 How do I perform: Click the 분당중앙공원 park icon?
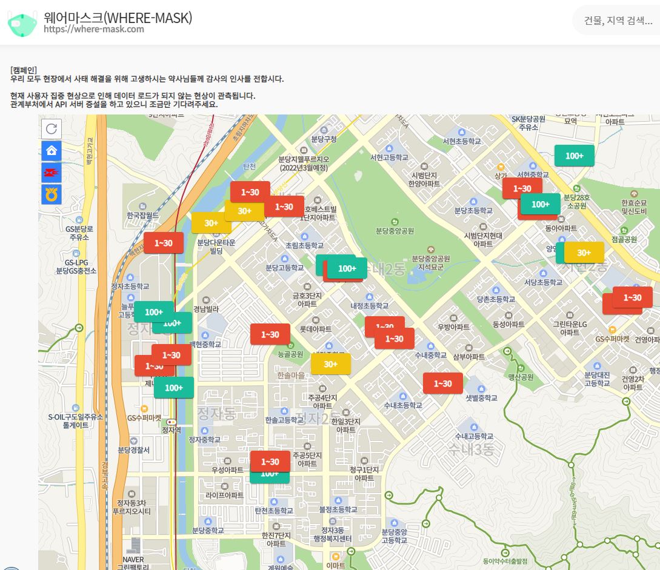(395, 222)
